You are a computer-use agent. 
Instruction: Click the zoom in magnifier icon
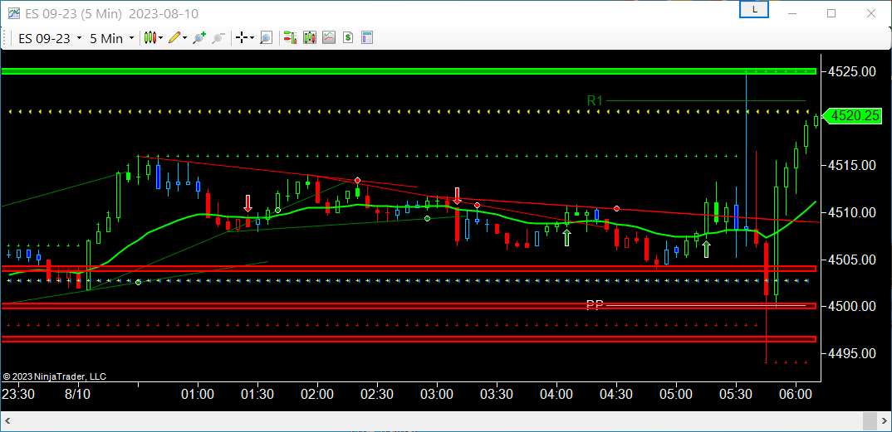[198, 38]
